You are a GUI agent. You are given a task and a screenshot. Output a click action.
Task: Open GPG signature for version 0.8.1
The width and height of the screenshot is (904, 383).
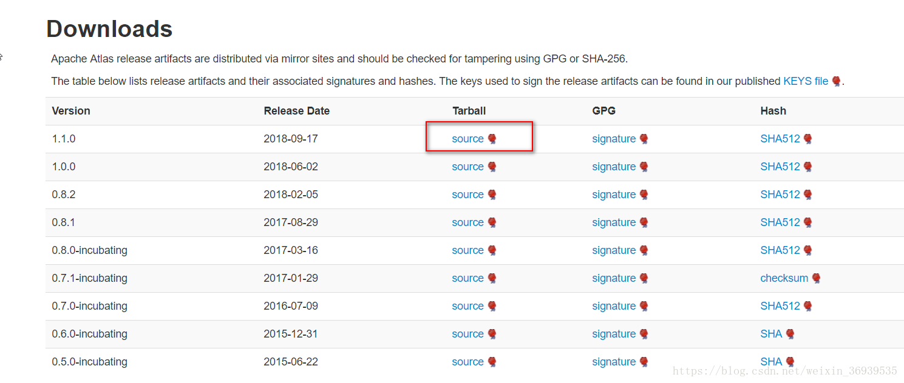[614, 222]
